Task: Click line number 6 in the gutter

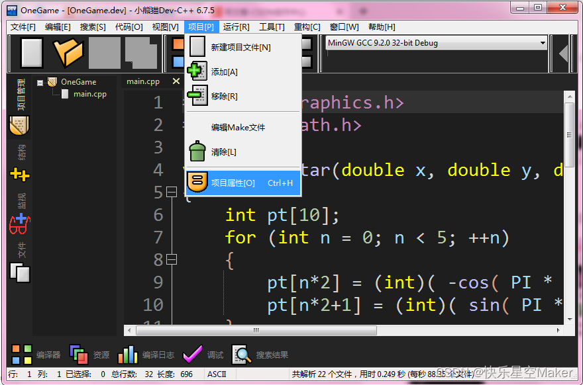Action: point(158,215)
